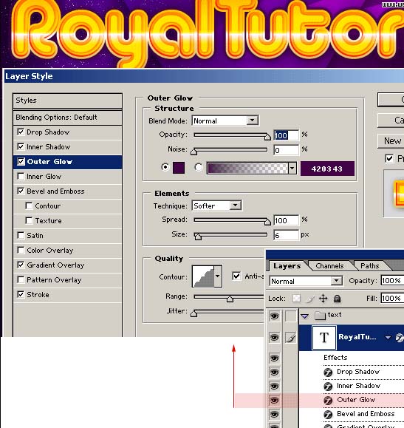Click the Bevel and Emboss effect icon
404x428 pixels.
[x=328, y=415]
